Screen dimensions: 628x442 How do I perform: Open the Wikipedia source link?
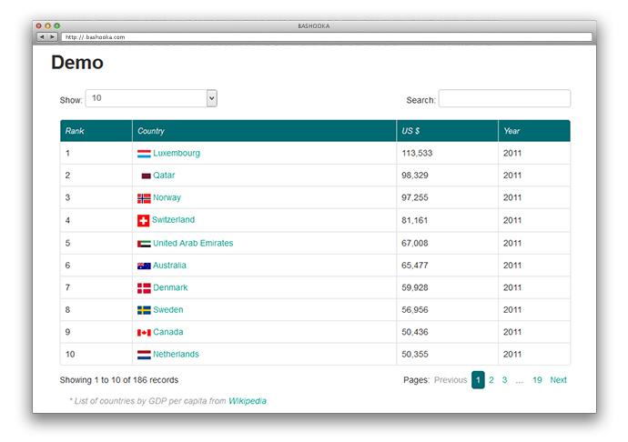tap(248, 400)
